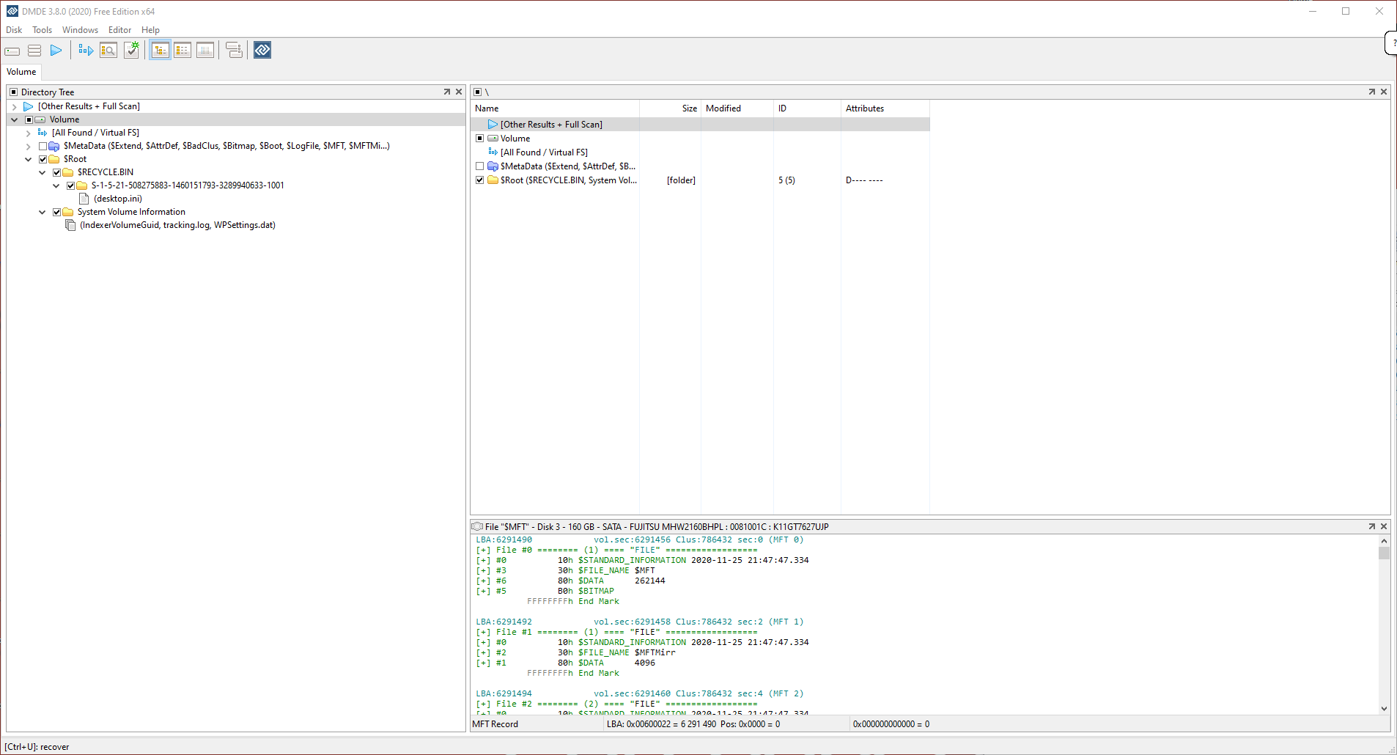Sort by the ID column header
The width and height of the screenshot is (1397, 755).
coord(808,108)
